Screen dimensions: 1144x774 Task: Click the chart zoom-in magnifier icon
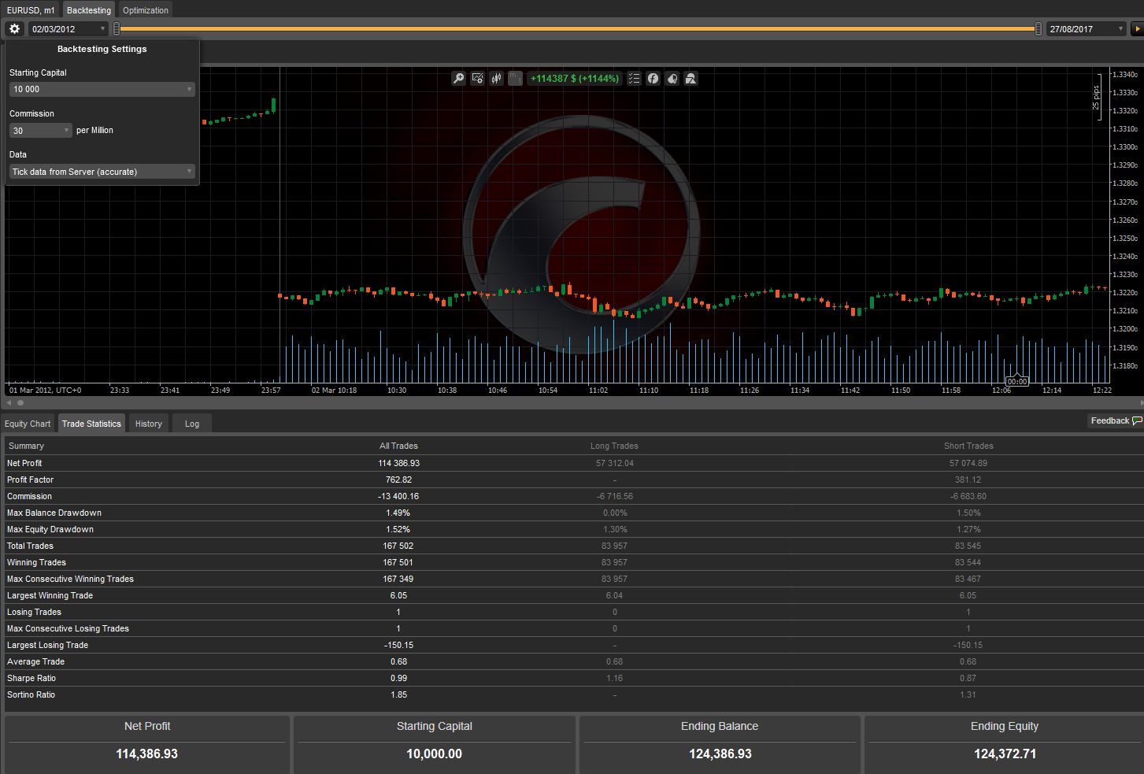coord(458,79)
